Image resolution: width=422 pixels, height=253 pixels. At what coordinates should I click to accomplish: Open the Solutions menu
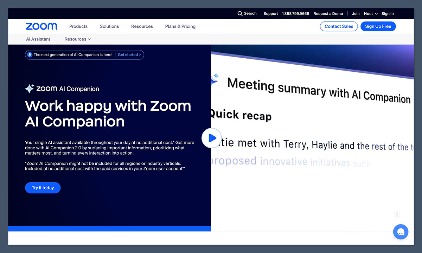pos(109,26)
